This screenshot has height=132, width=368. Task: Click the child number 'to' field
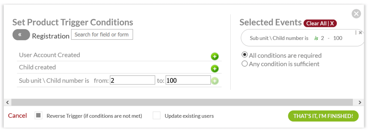pyautogui.click(x=188, y=81)
